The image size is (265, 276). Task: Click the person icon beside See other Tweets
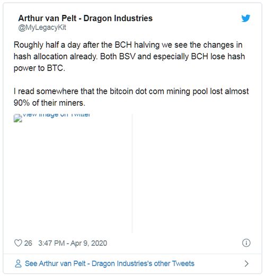click(18, 263)
